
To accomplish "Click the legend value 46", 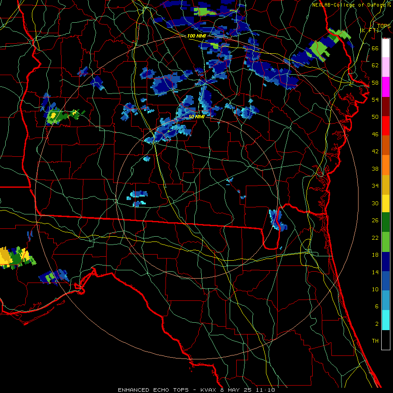I will 375,134.
